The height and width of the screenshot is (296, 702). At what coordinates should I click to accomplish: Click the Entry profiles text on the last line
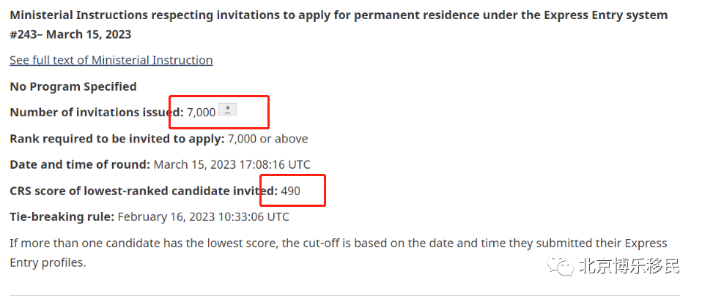[48, 262]
